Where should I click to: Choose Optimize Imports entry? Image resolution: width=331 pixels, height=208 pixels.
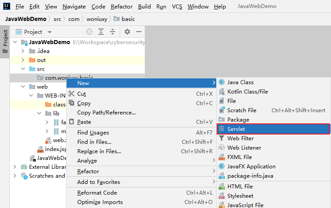(x=141, y=202)
